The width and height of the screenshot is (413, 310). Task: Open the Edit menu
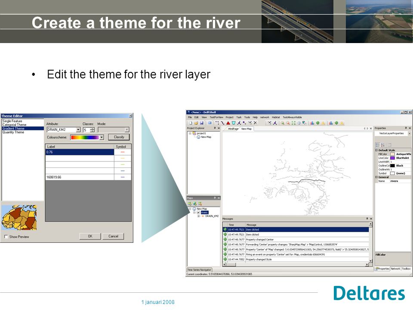(197, 117)
